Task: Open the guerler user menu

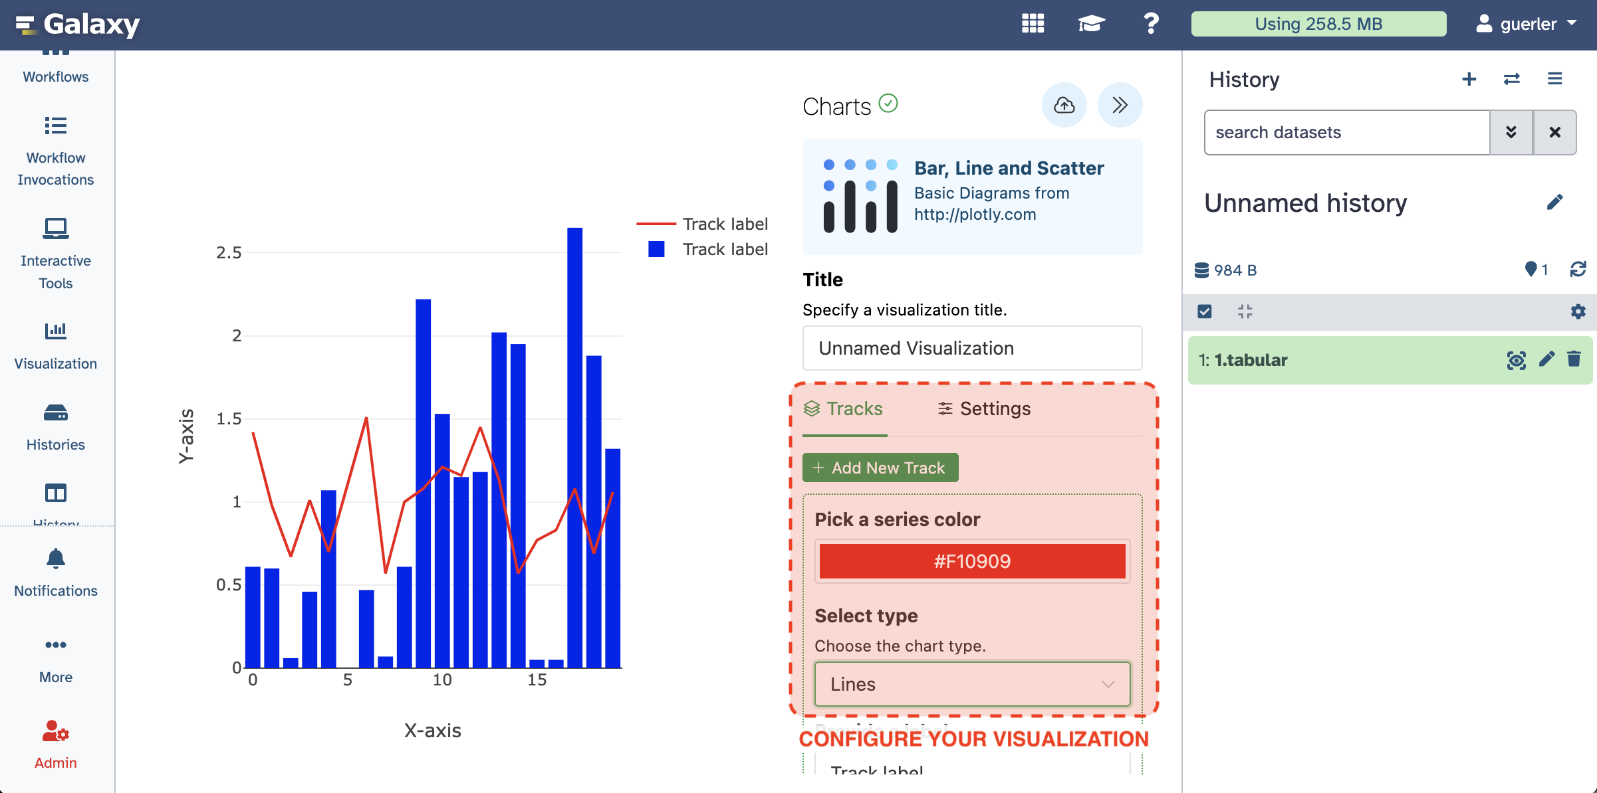Action: (1527, 24)
